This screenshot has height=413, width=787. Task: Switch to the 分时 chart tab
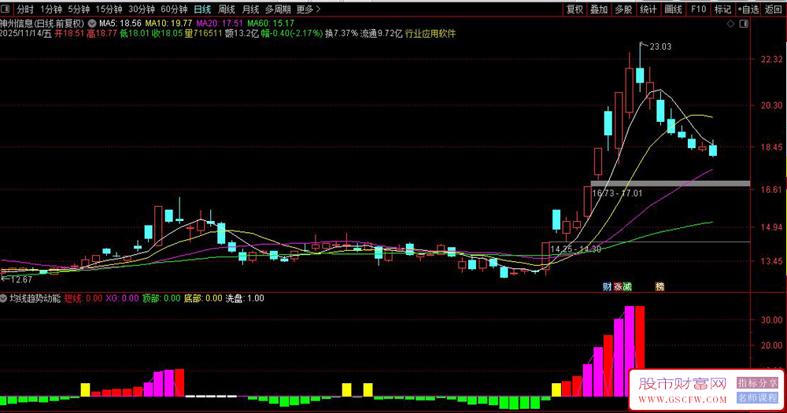[x=24, y=9]
